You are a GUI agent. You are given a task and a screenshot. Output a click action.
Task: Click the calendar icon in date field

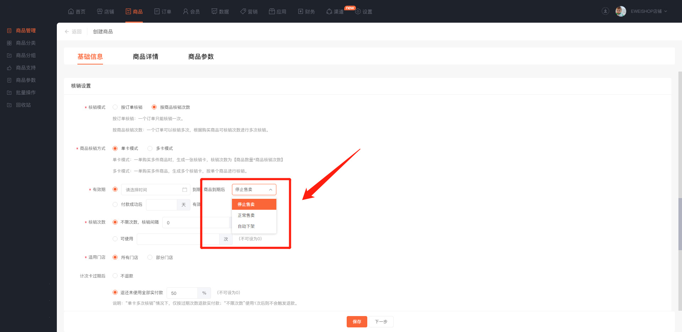tap(185, 190)
